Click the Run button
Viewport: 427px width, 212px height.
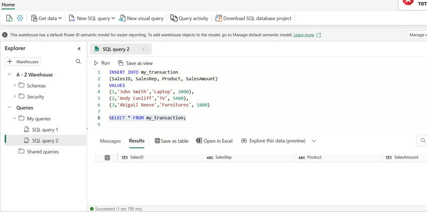coord(102,63)
